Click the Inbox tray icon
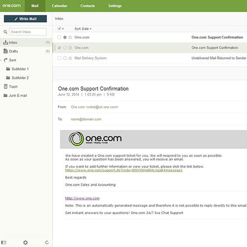This screenshot has height=247, width=247. pyautogui.click(x=5, y=42)
